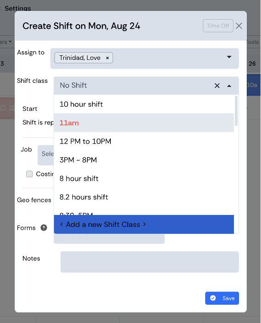
Task: Click Add a new Shift Class
Action: pyautogui.click(x=144, y=224)
